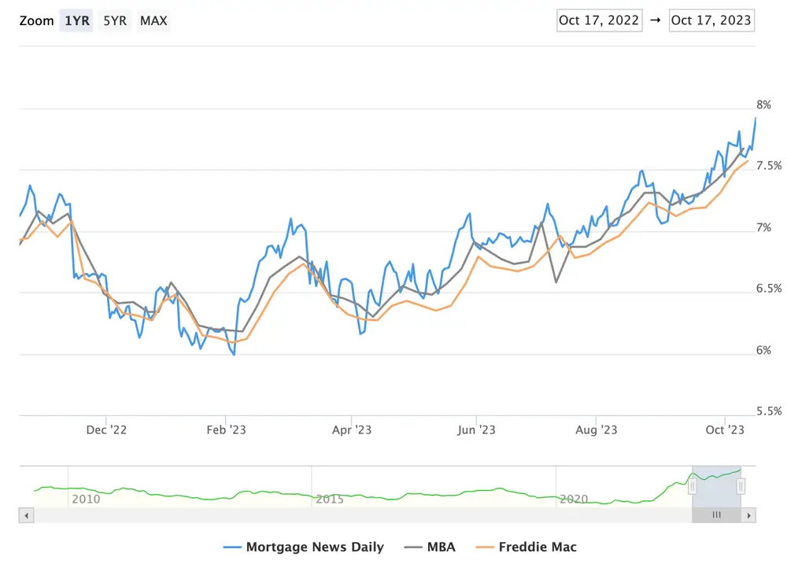This screenshot has height=564, width=787.
Task: Click the scrollbar left arrow
Action: click(25, 515)
